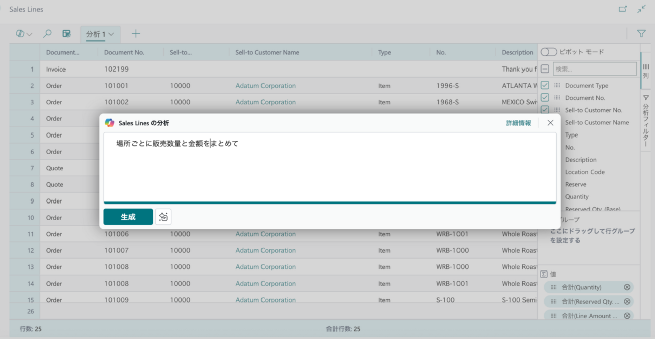Screen dimensions: 655x339
Task: Click the search magnifier icon
Action: (47, 34)
